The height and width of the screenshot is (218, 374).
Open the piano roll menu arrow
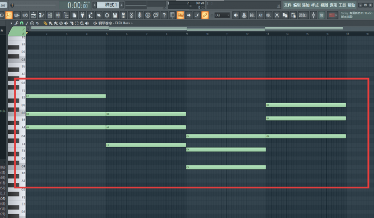[11, 23]
